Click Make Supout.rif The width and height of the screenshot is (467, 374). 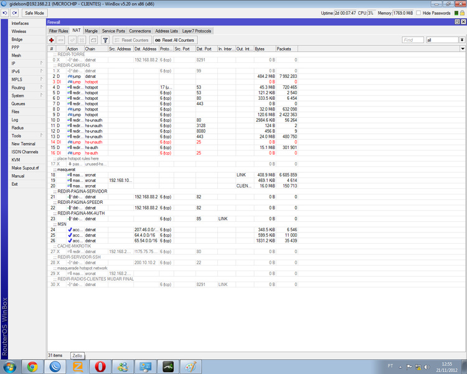pos(25,168)
